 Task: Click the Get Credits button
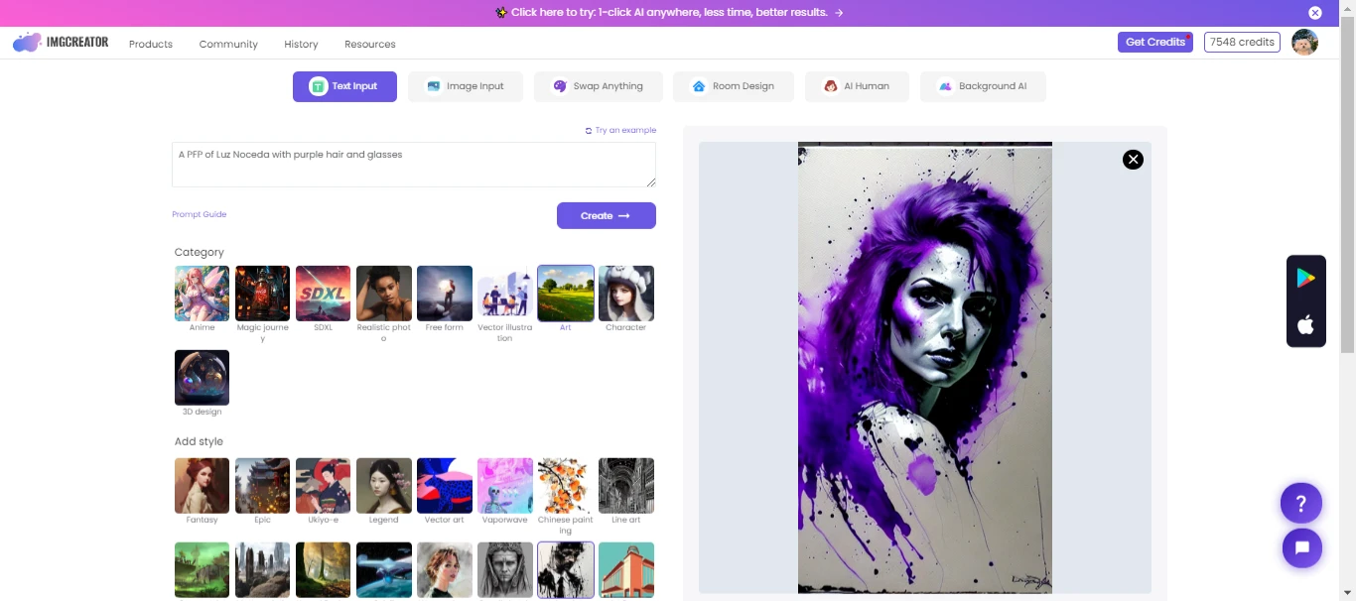coord(1155,42)
